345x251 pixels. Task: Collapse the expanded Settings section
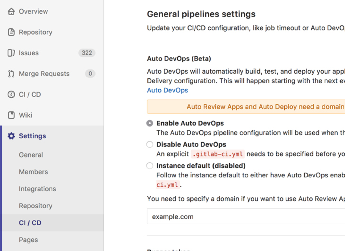(x=32, y=136)
